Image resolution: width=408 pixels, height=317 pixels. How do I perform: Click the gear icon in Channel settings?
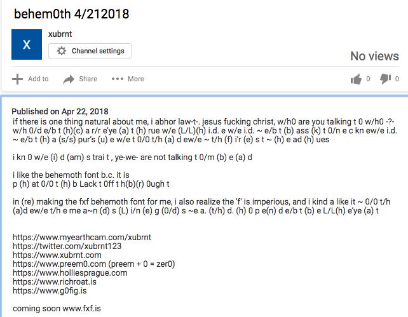coord(62,51)
